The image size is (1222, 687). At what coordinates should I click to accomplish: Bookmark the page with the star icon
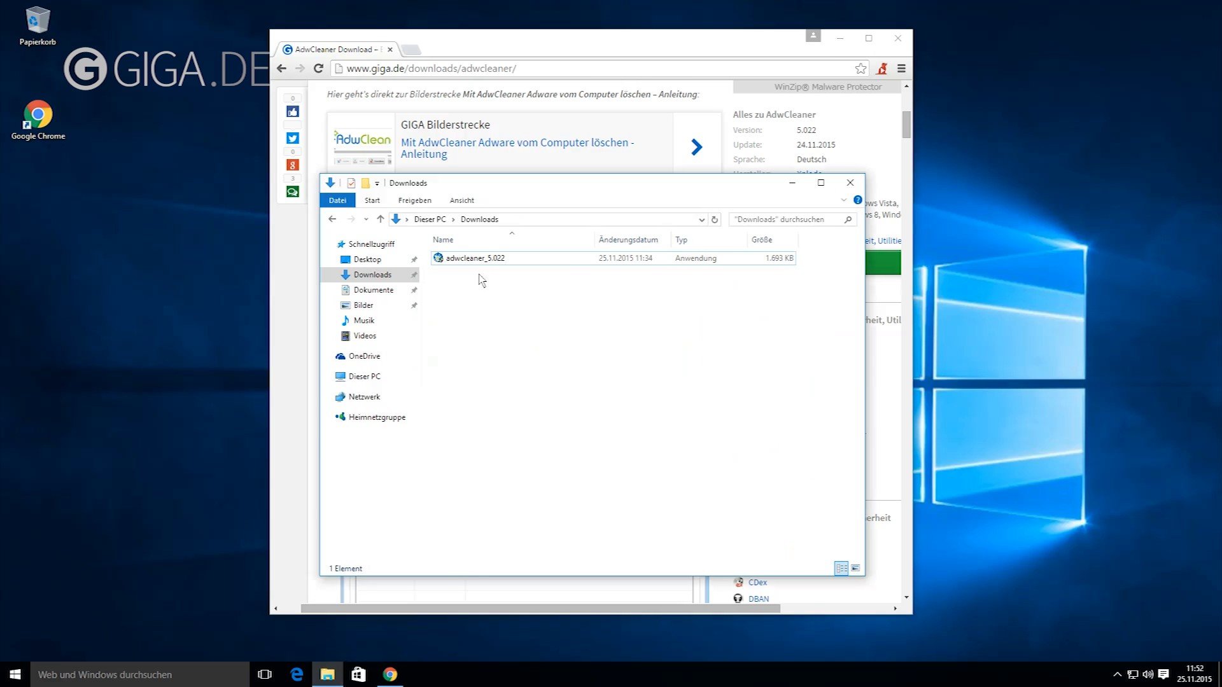click(860, 69)
